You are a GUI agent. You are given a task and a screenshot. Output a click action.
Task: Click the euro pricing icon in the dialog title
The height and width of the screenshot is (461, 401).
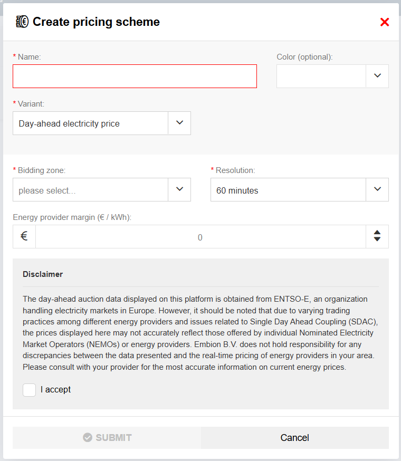pos(22,22)
